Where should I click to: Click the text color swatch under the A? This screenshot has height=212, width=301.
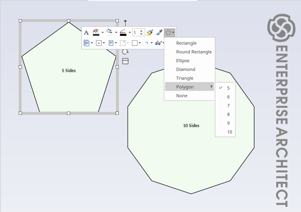96,35
